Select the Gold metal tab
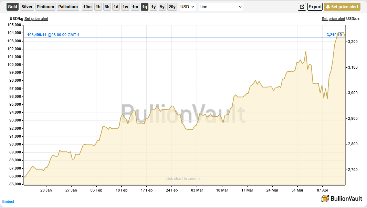Image resolution: width=367 pixels, height=208 pixels. pyautogui.click(x=12, y=7)
